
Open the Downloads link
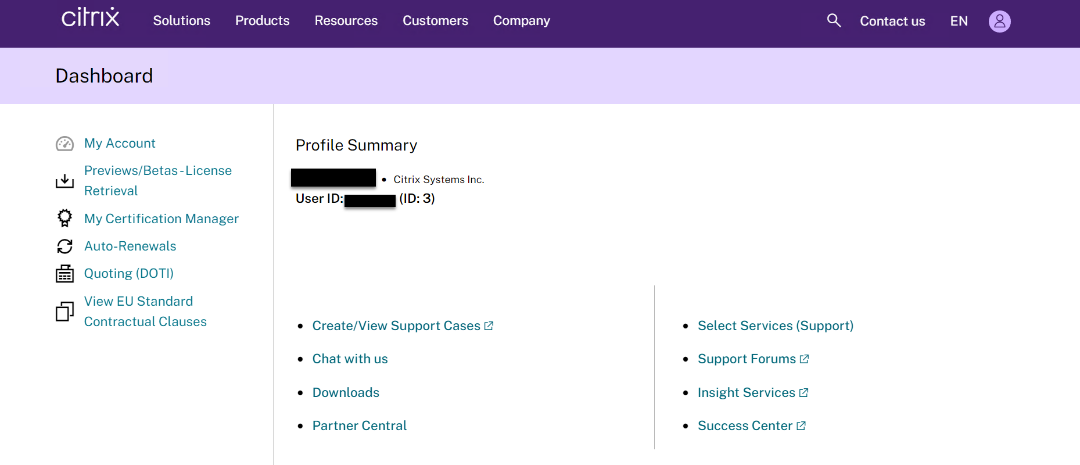(x=346, y=393)
